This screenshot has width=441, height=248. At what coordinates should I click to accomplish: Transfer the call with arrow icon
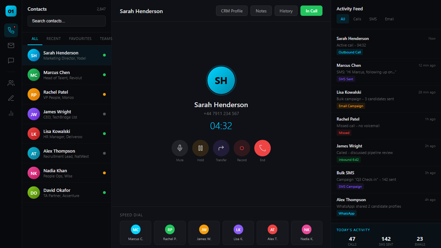[x=221, y=148]
